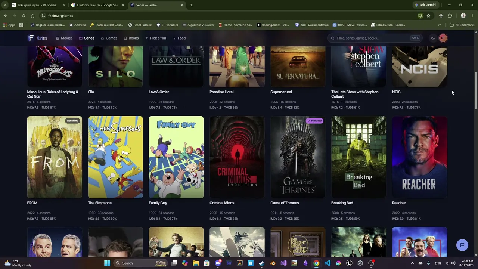The width and height of the screenshot is (478, 269).
Task: Open the taskbar volume control
Action: coord(453,263)
